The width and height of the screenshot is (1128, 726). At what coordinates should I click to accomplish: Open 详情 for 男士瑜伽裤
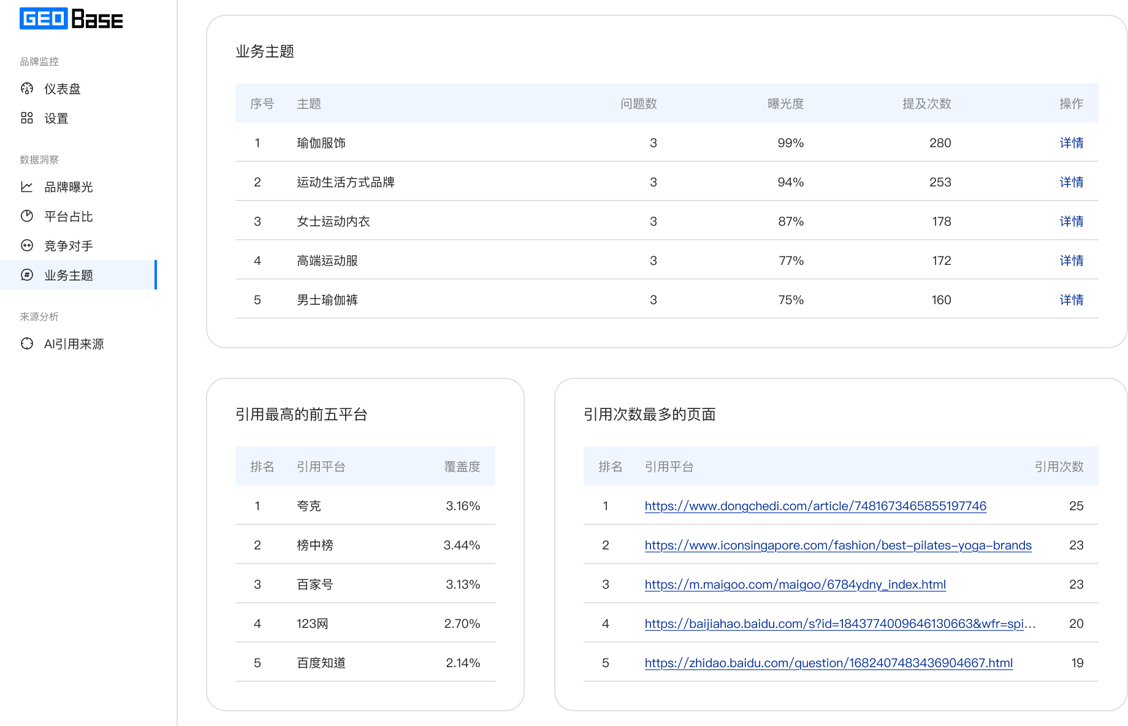[1071, 300]
